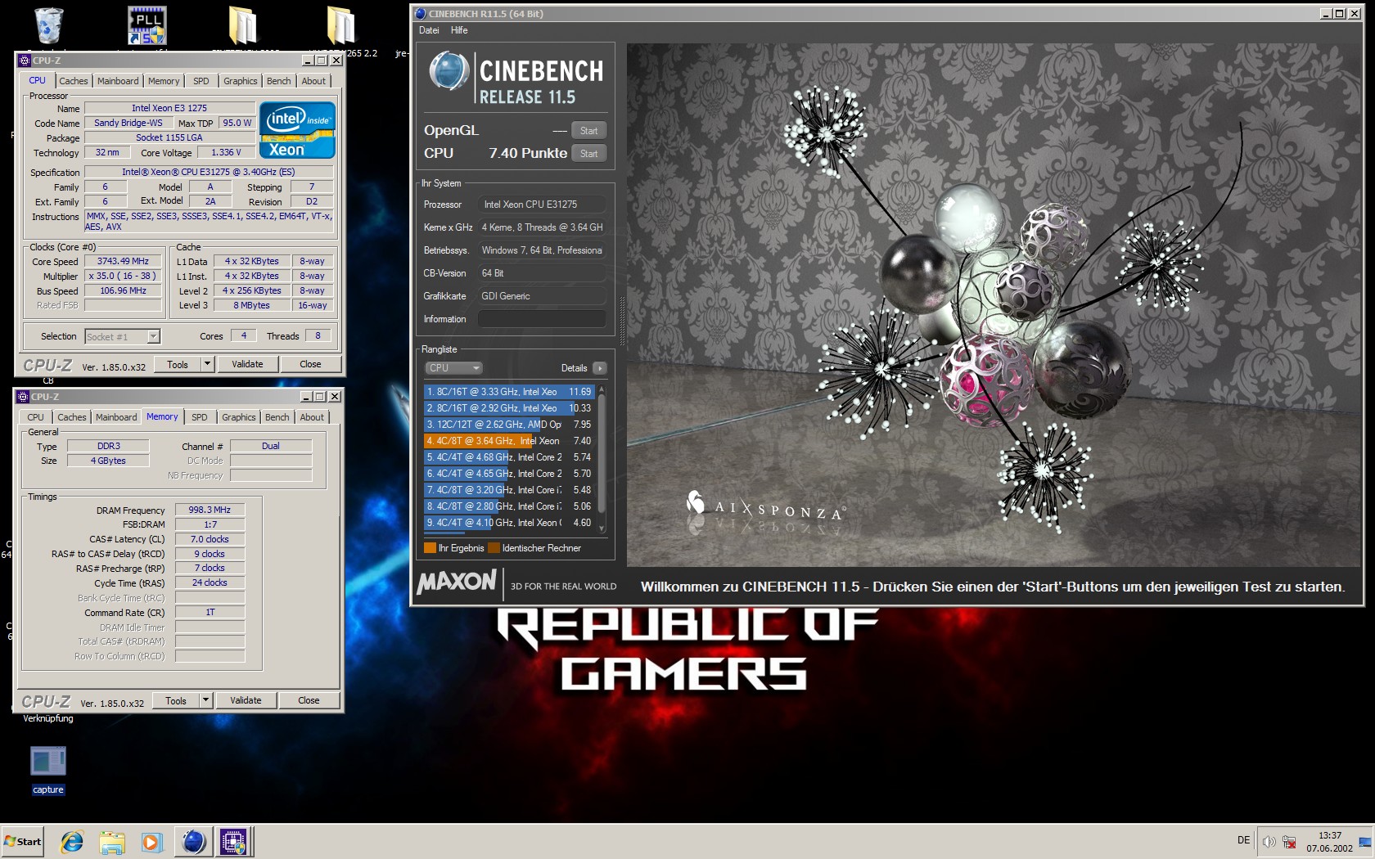Open the Datei menu in Cinebench
Viewport: 1375px width, 859px height.
429,30
